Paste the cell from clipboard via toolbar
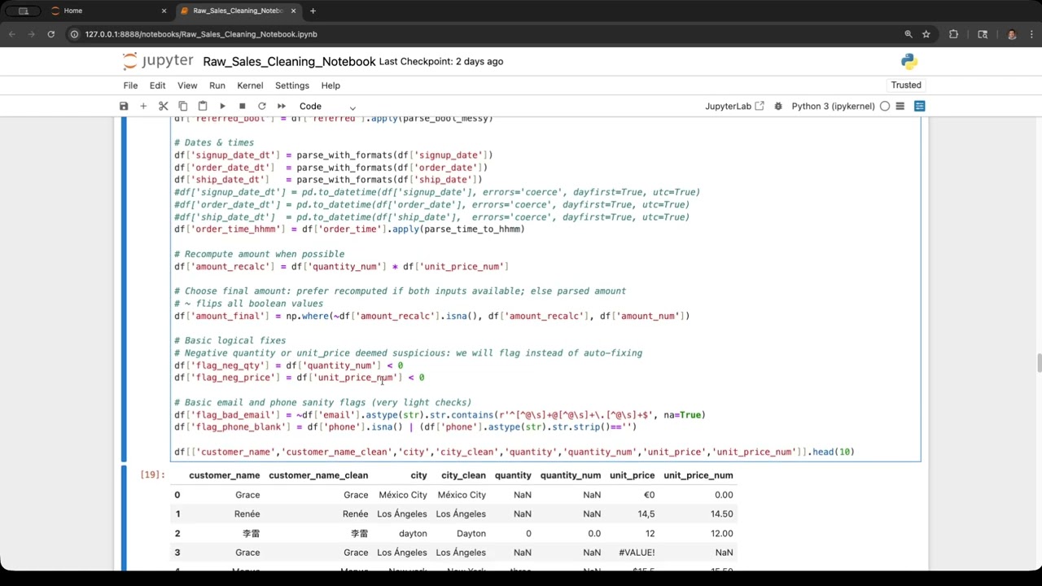 (x=202, y=106)
